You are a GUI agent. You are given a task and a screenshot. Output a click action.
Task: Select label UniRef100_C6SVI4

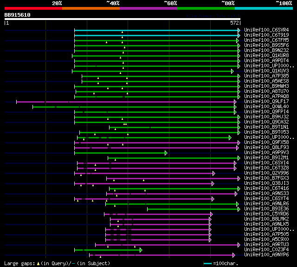[x=266, y=163]
